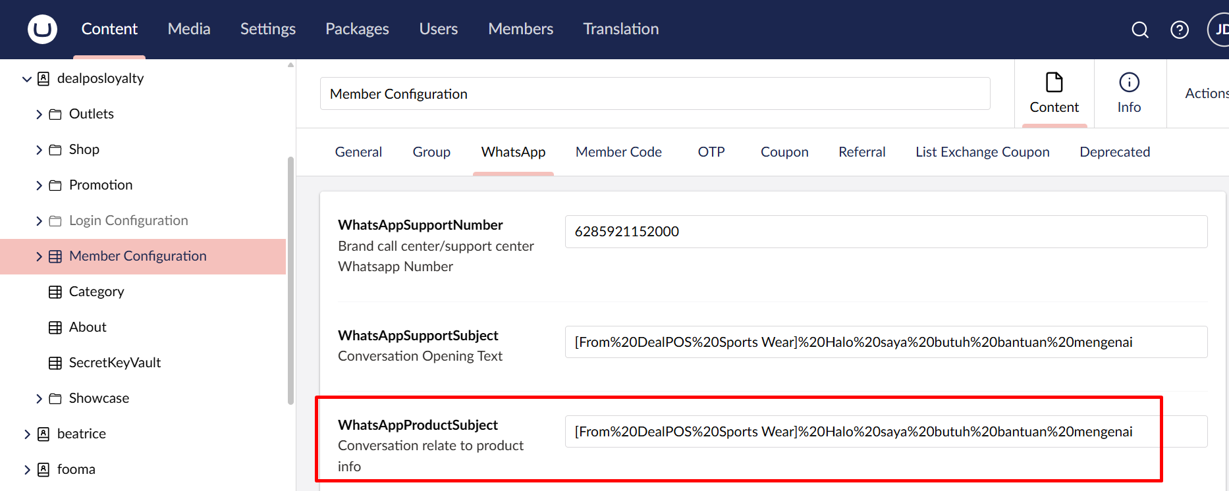Select the WhatsApp tab
This screenshot has height=491, width=1229.
tap(513, 152)
